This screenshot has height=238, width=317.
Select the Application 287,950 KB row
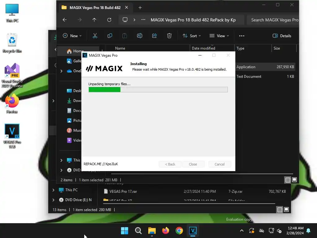[x=265, y=67]
